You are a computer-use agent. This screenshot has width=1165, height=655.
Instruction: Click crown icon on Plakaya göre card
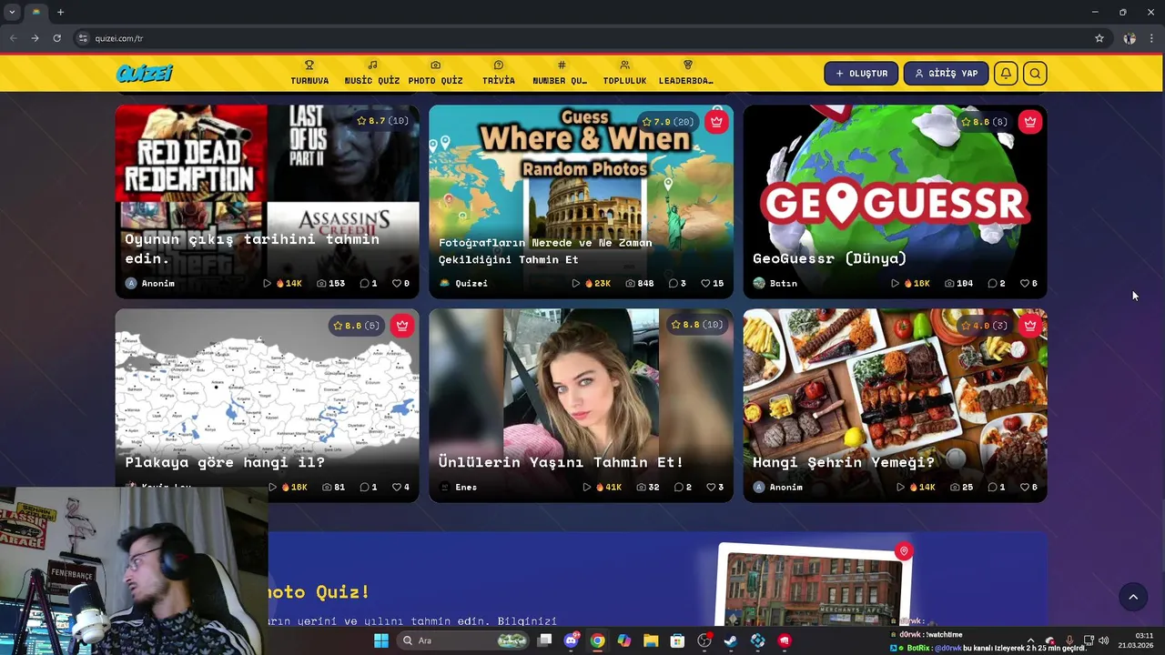click(402, 325)
